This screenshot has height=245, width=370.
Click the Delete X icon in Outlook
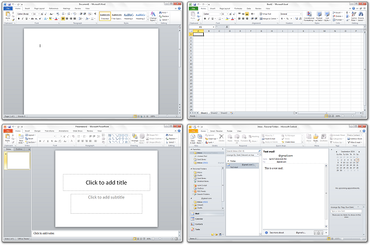click(x=221, y=138)
